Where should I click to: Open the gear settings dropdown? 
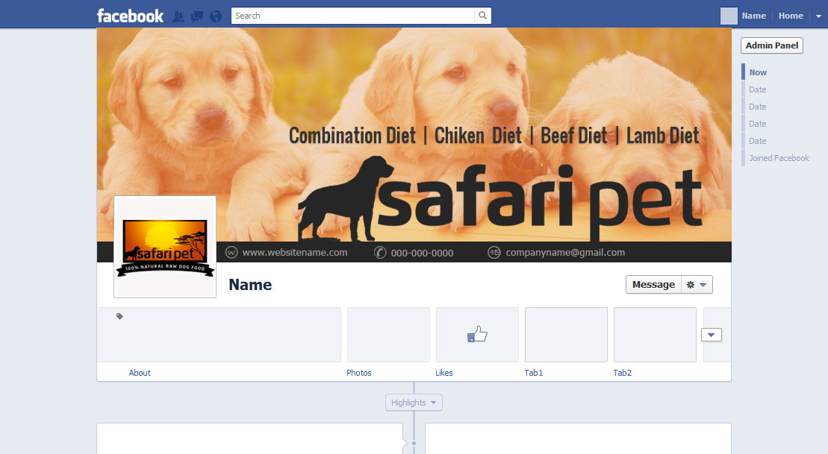click(697, 285)
